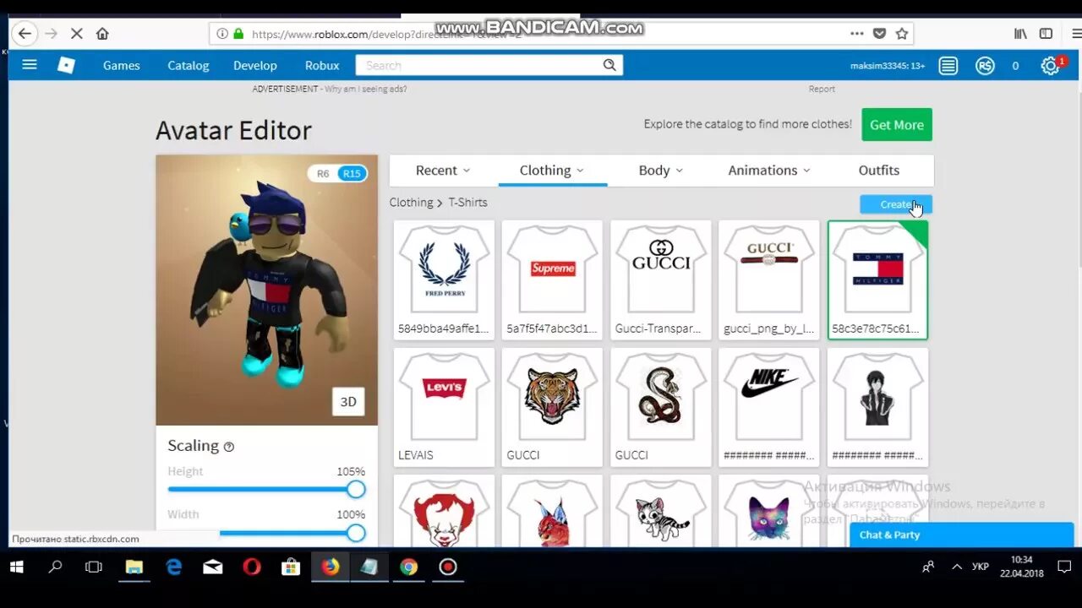1082x608 pixels.
Task: Open File Explorer from the taskbar
Action: (134, 567)
